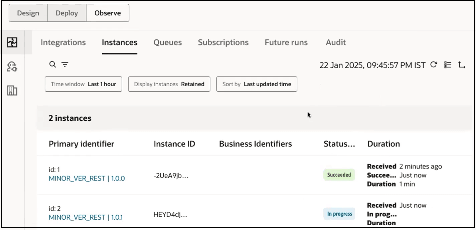Open the detailed list view icon
476x230 pixels.
point(448,65)
